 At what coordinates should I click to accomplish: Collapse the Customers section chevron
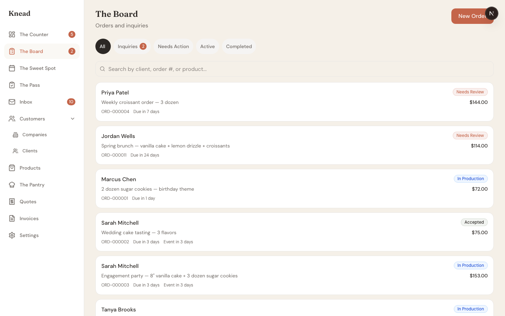[73, 119]
